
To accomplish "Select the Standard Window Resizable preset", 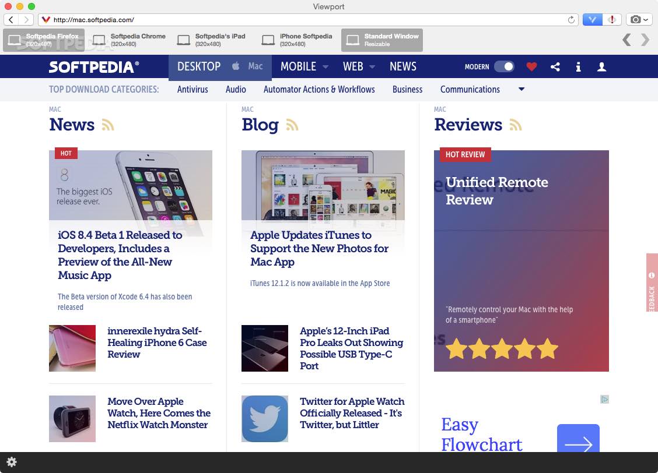I will click(x=382, y=40).
